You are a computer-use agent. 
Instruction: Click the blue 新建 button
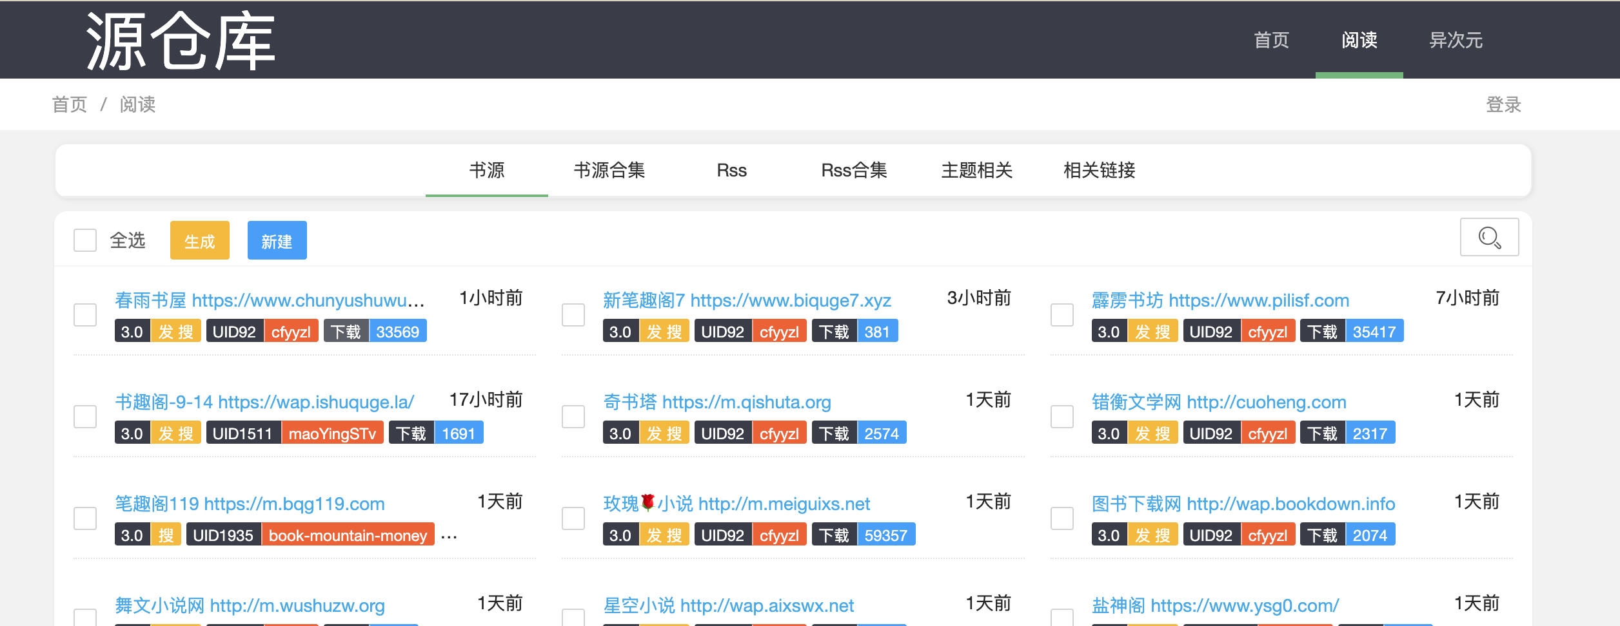(x=277, y=241)
